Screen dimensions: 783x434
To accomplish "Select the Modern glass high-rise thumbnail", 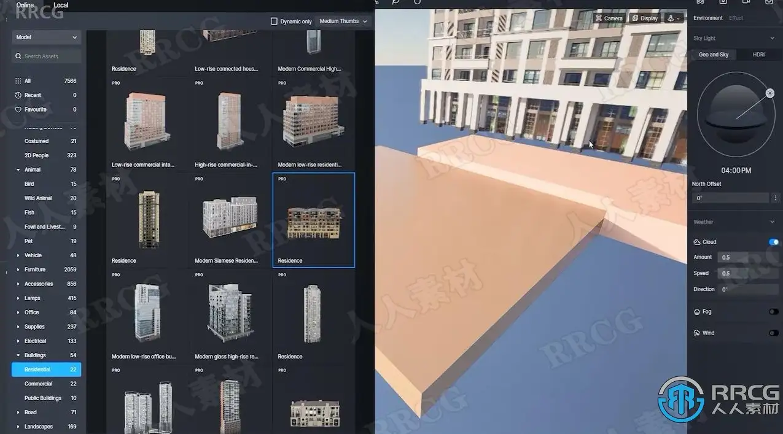I will point(230,316).
